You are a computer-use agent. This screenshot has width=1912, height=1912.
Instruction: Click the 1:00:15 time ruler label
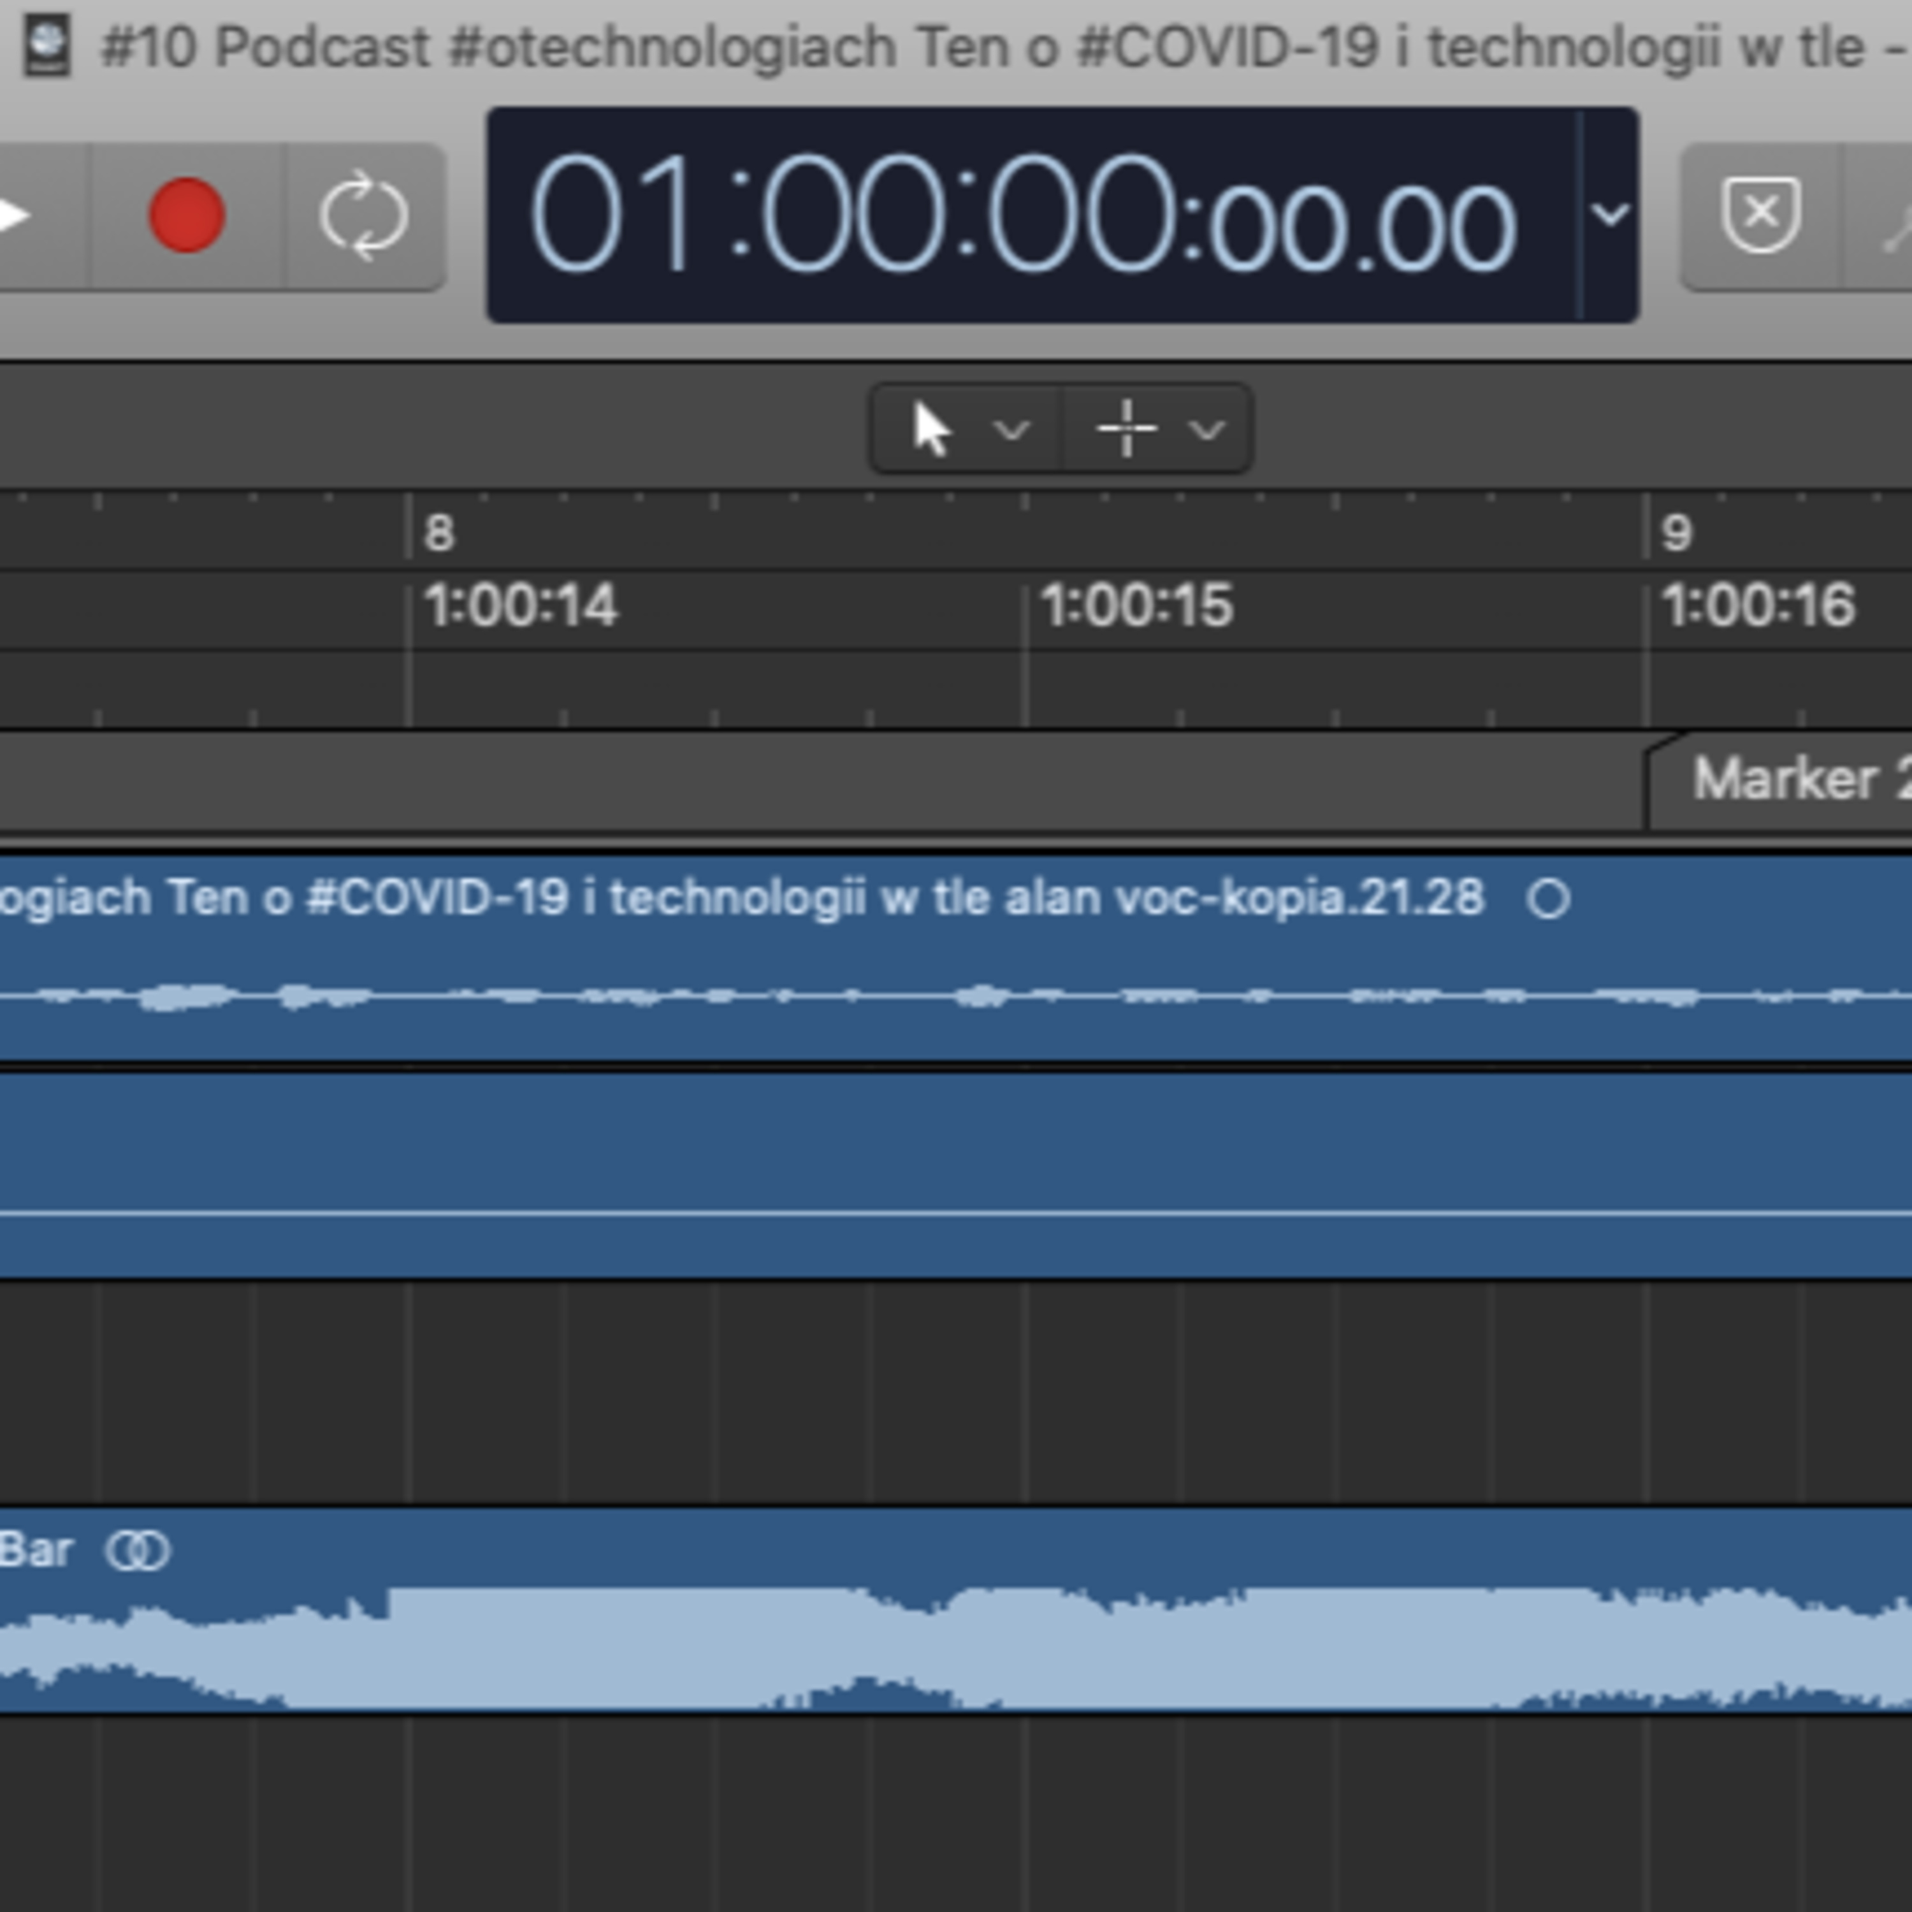(1137, 605)
